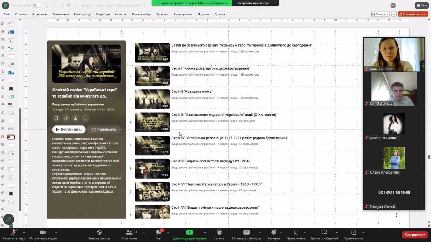
Task: Click the Записати record button in ribbon
Action: click(x=380, y=14)
